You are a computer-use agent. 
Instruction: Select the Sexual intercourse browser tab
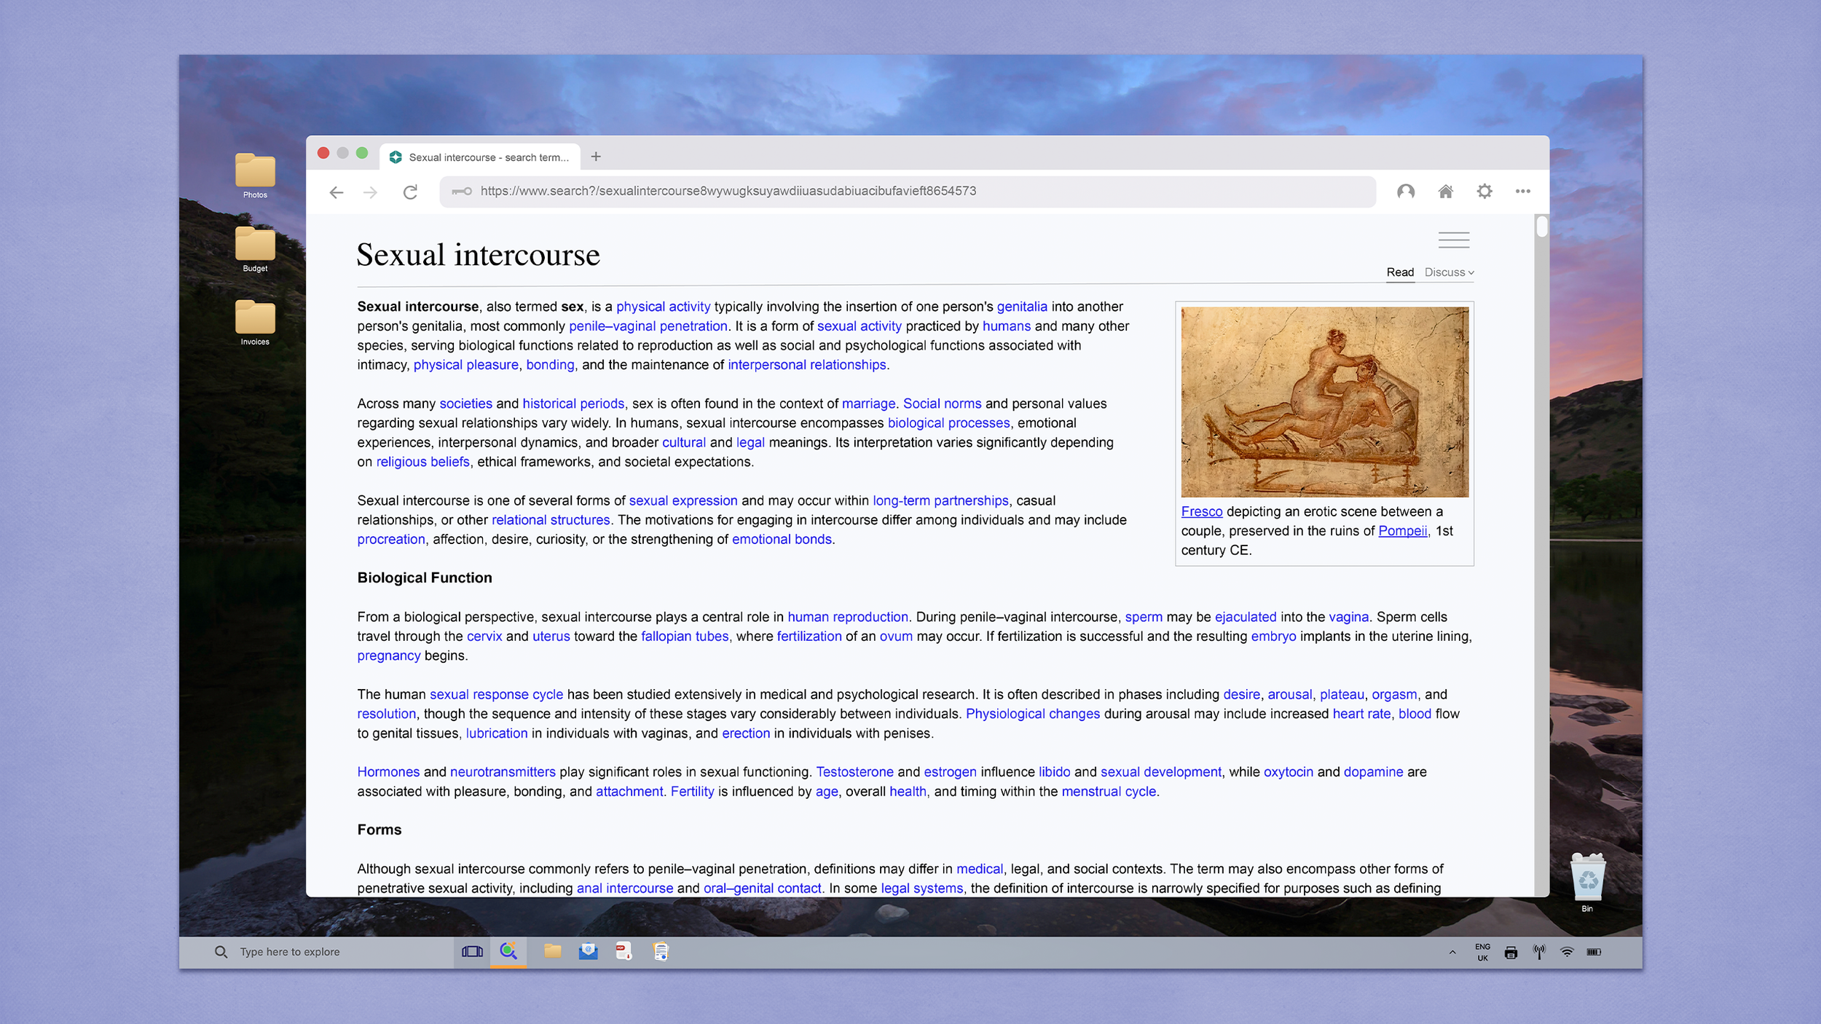(481, 157)
